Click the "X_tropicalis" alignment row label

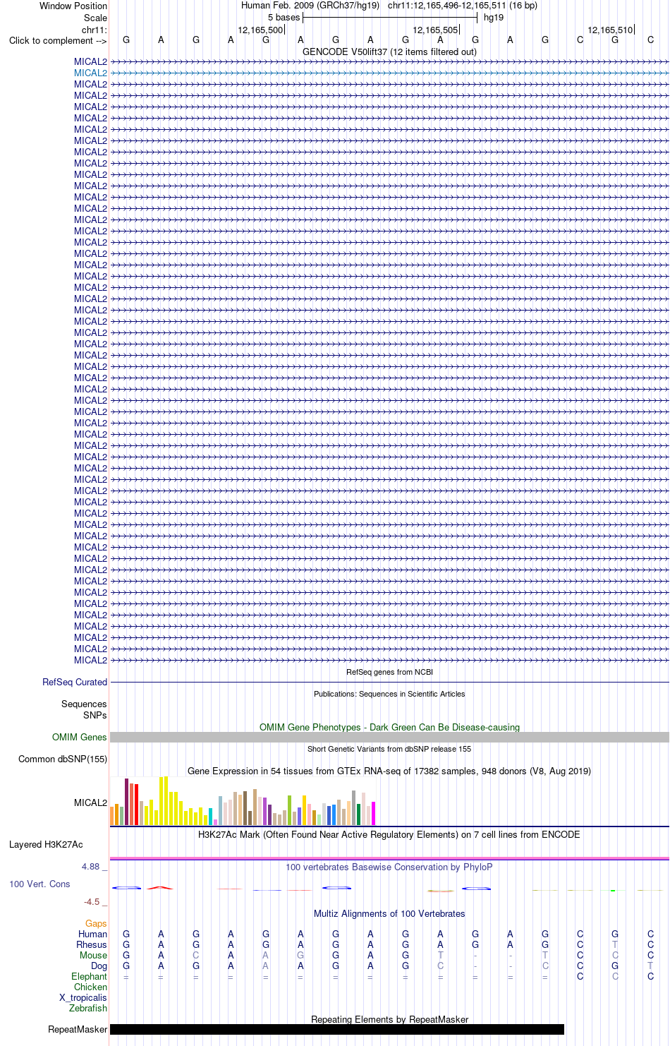pyautogui.click(x=83, y=997)
